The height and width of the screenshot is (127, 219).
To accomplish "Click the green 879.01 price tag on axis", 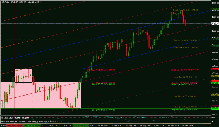I will click(x=215, y=108).
